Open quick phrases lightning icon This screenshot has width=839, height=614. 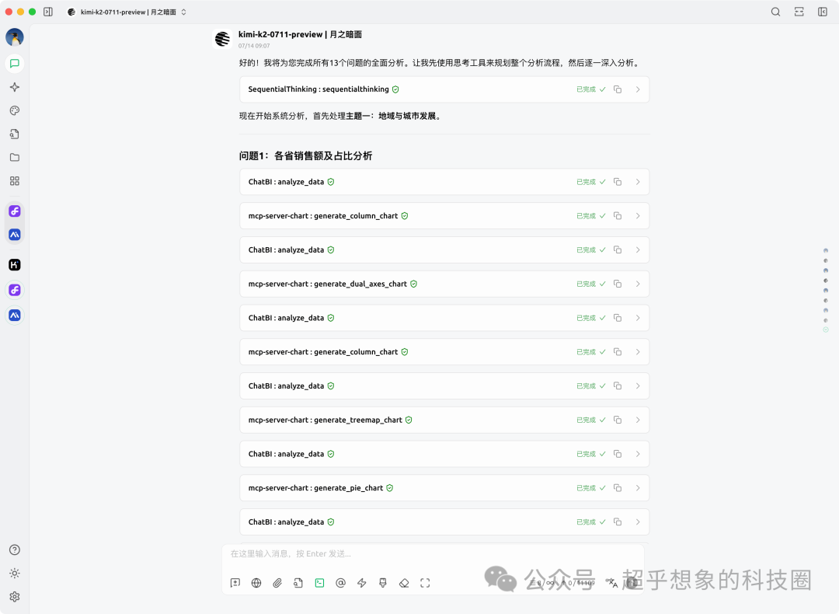(362, 583)
